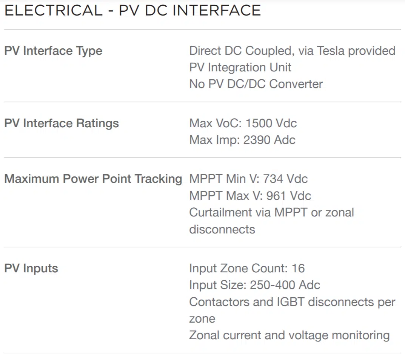Click the MPPT Max V: 961 Vdc line
This screenshot has width=405, height=360.
pos(250,196)
